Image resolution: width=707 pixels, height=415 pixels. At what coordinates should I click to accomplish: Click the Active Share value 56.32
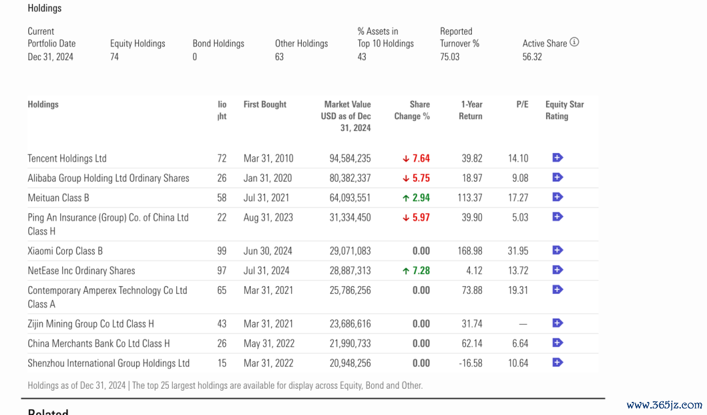point(532,57)
